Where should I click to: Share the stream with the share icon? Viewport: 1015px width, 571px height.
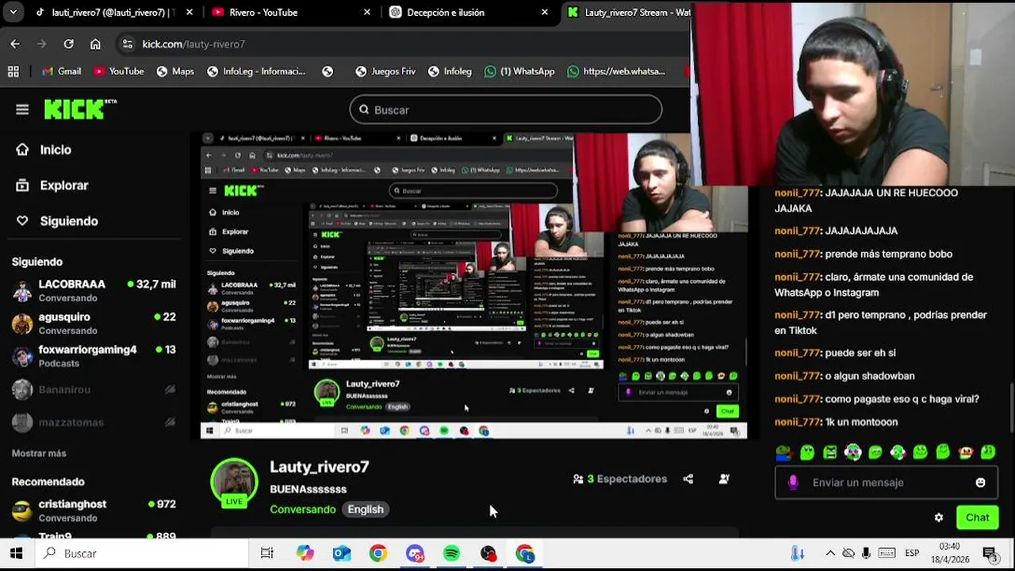click(688, 479)
